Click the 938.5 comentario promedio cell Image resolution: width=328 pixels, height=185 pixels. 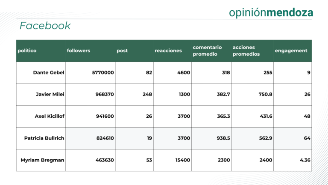211,138
